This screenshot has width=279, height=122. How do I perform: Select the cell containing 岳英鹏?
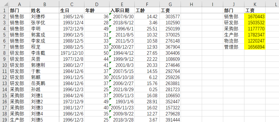click(45, 83)
